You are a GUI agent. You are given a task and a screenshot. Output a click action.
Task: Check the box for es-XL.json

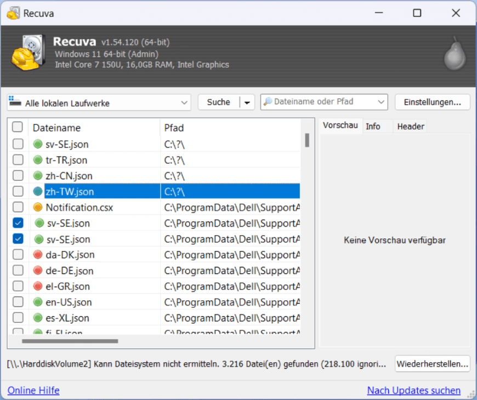coord(18,318)
